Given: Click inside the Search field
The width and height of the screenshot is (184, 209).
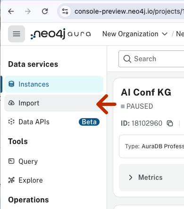Looking at the screenshot, I should coord(151,59).
